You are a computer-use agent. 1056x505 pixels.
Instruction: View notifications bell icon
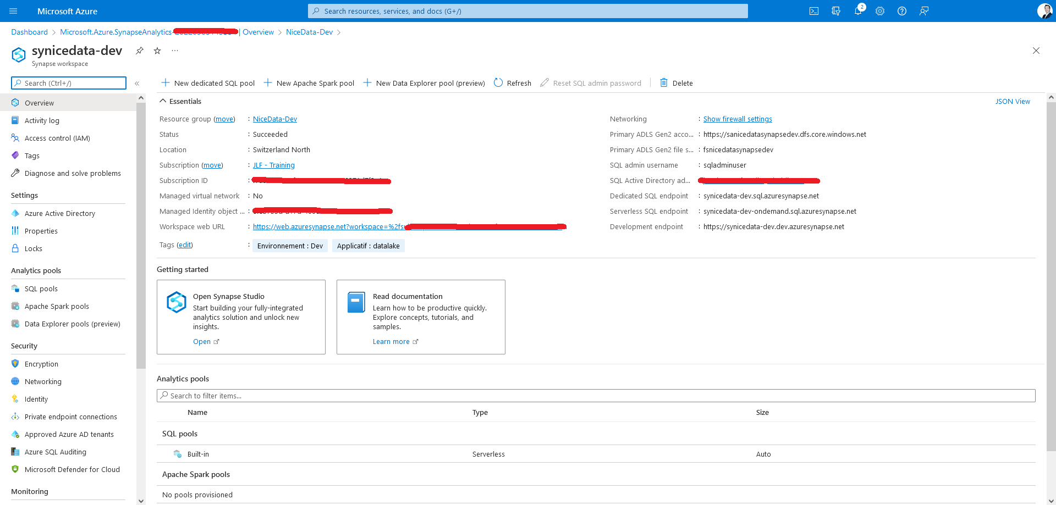[858, 11]
